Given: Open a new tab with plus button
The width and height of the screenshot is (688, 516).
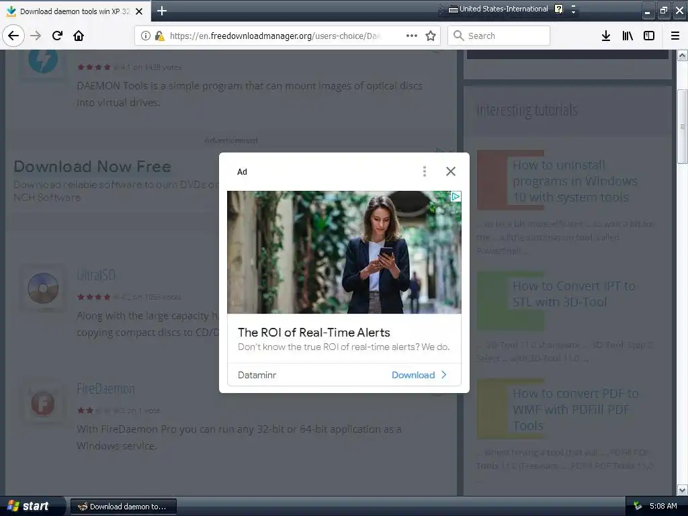Looking at the screenshot, I should pyautogui.click(x=162, y=11).
